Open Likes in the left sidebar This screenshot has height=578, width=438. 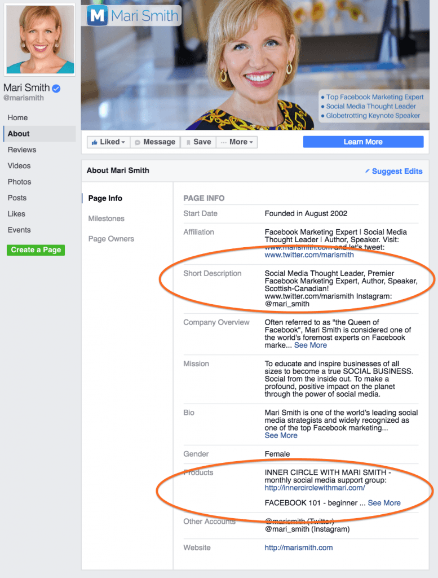click(x=16, y=214)
